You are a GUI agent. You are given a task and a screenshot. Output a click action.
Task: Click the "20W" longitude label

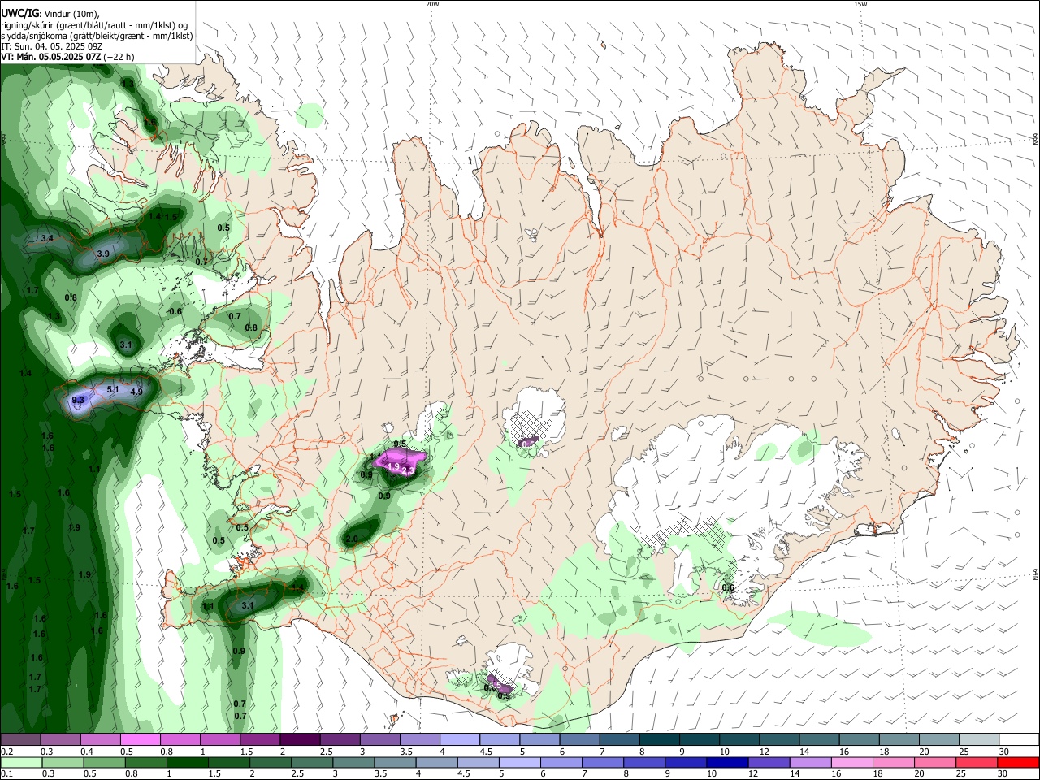click(432, 4)
